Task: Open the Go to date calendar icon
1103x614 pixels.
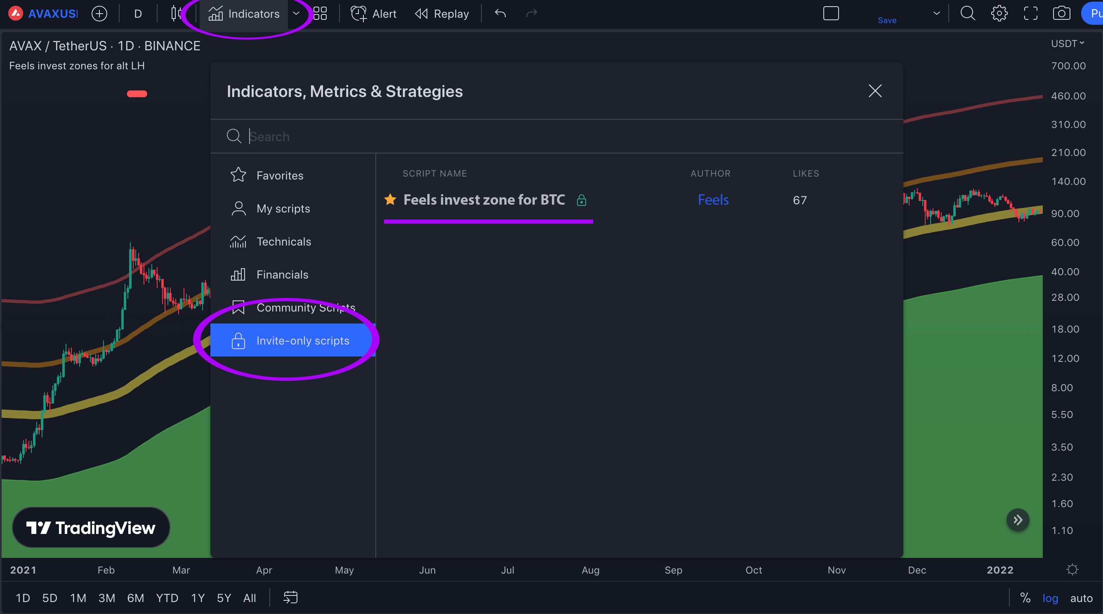Action: point(290,597)
